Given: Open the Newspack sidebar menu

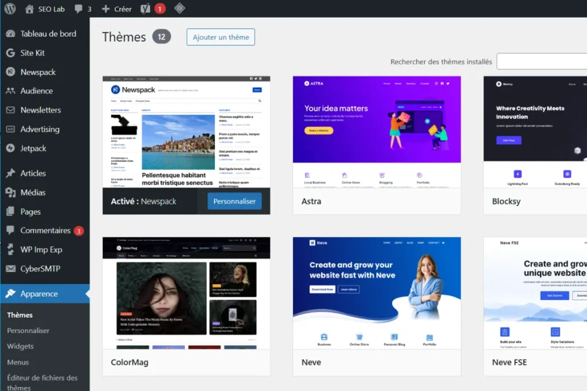Looking at the screenshot, I should (x=38, y=72).
